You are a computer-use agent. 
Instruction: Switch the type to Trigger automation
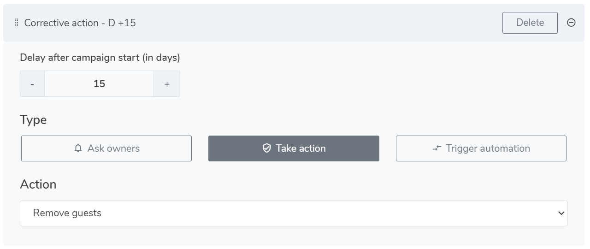pyautogui.click(x=481, y=148)
